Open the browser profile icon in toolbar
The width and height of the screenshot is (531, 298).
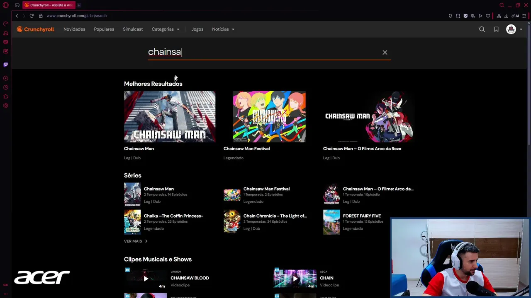(499, 16)
